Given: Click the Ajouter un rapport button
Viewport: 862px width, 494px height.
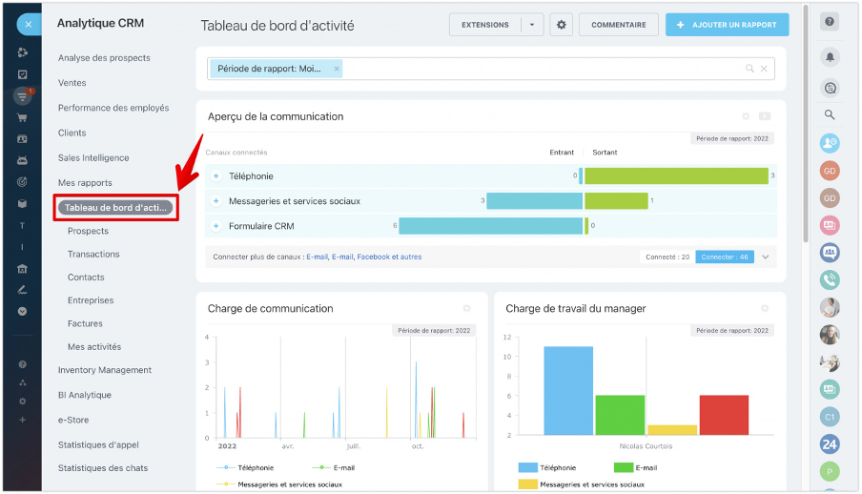Looking at the screenshot, I should (727, 25).
